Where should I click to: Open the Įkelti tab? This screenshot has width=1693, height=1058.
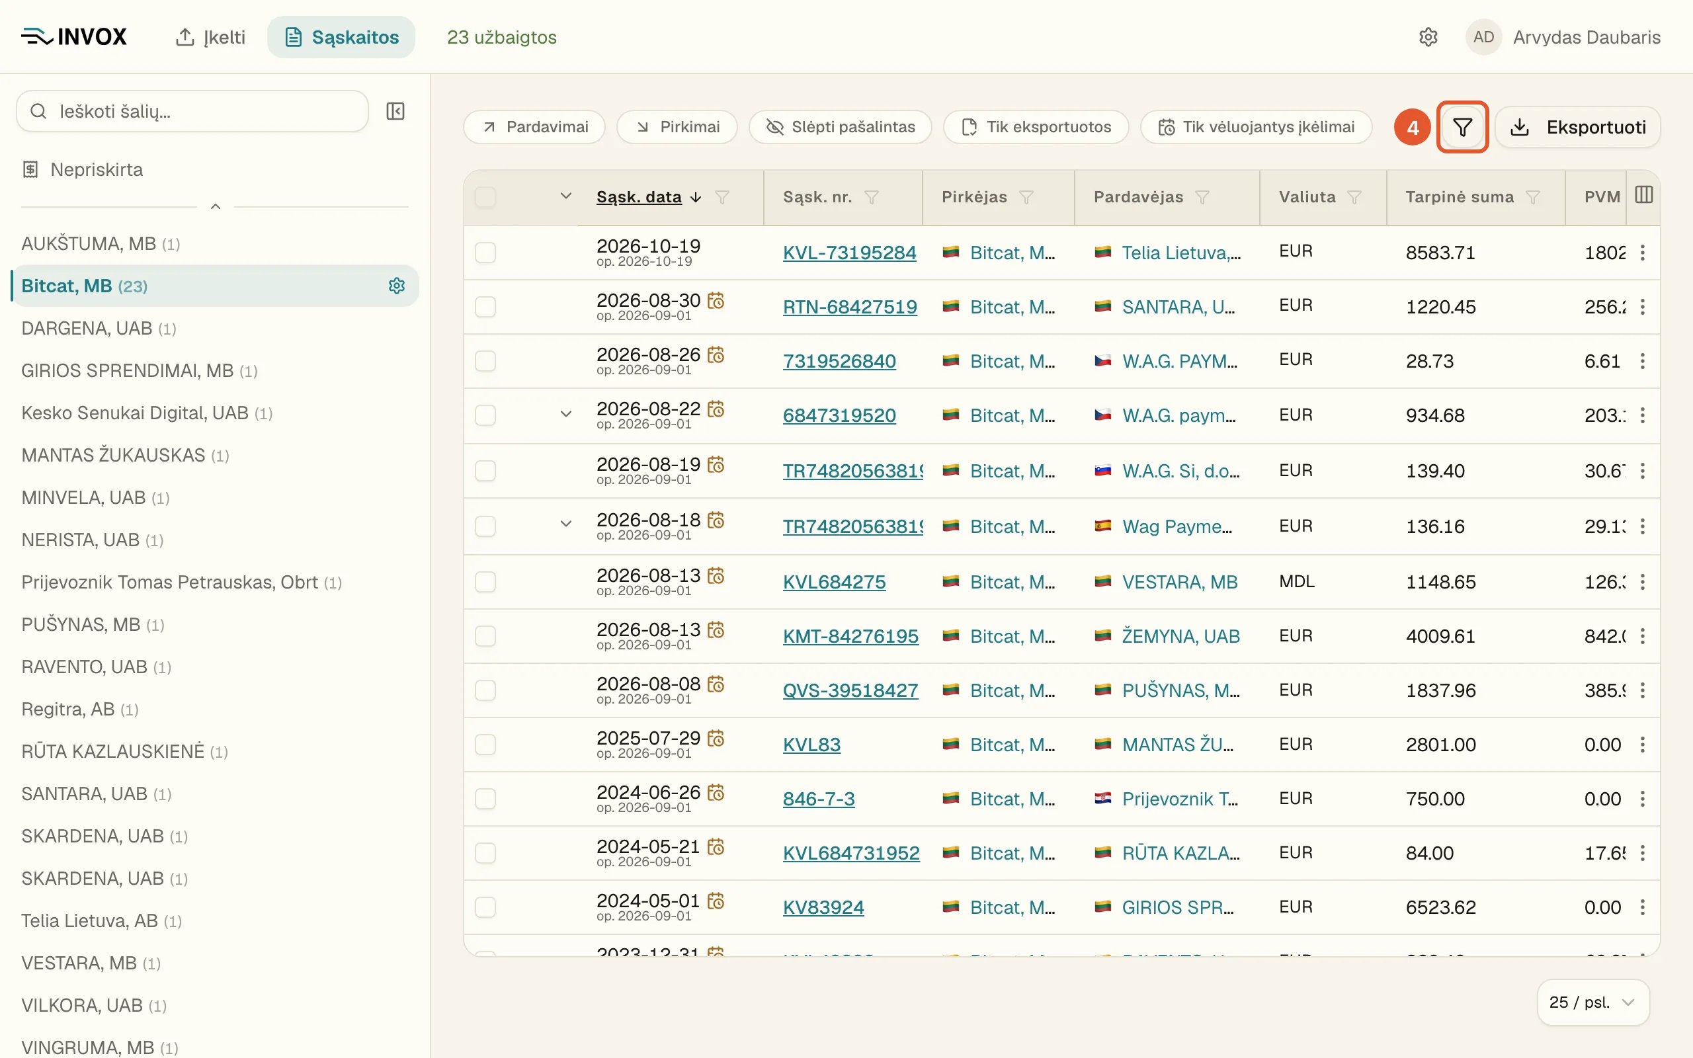click(210, 37)
